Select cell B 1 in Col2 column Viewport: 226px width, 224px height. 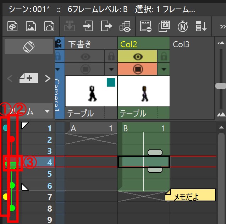click(x=144, y=128)
